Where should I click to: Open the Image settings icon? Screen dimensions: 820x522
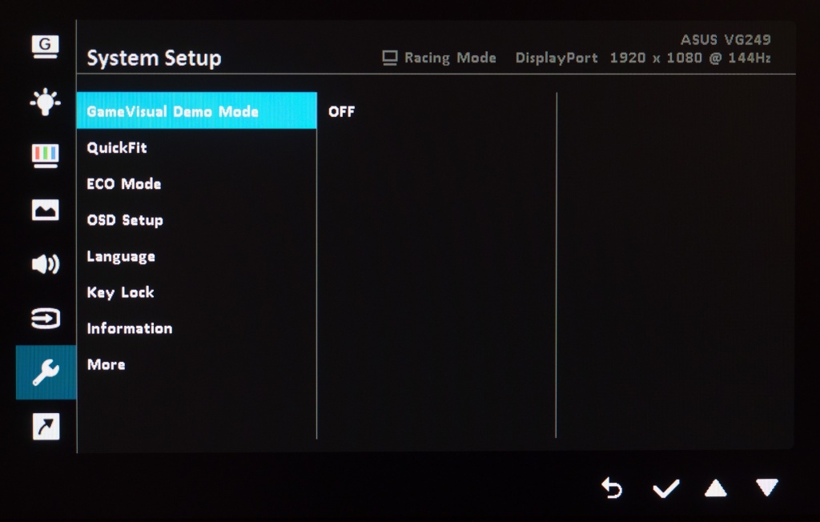coord(45,211)
